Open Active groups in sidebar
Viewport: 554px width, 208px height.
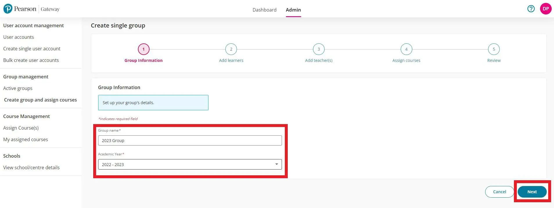point(18,88)
